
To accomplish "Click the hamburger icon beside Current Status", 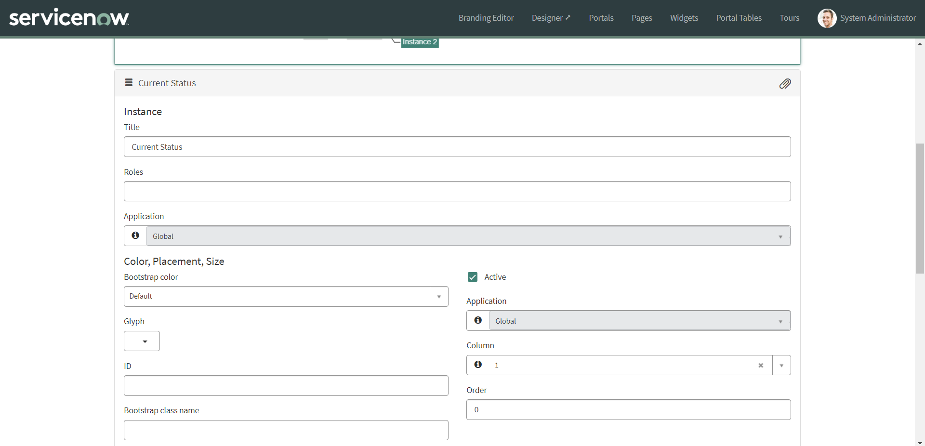I will [x=128, y=82].
